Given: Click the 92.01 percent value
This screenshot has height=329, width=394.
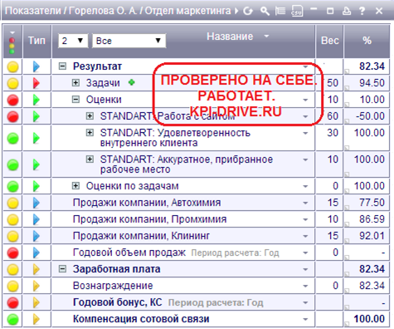Looking at the screenshot, I should click(x=372, y=236).
